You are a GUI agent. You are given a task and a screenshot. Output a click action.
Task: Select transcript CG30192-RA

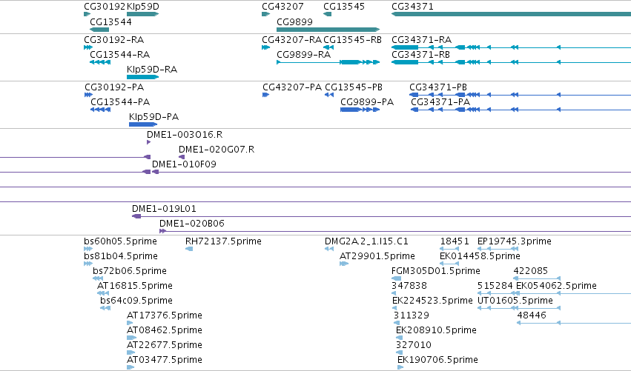click(x=114, y=40)
